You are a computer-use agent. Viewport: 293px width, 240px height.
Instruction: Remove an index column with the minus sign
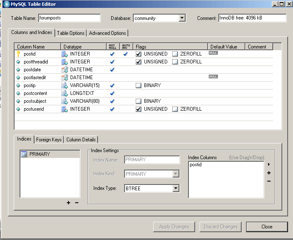tap(269, 181)
